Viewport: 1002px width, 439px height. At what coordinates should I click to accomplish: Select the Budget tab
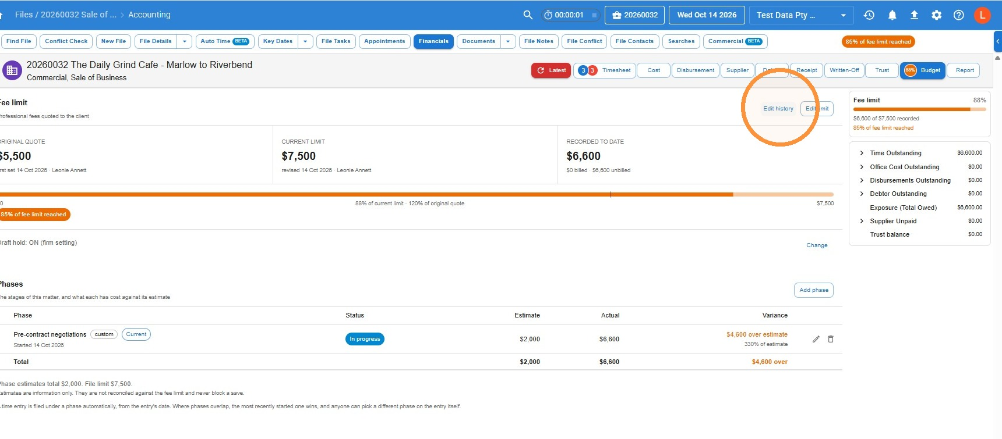point(923,70)
